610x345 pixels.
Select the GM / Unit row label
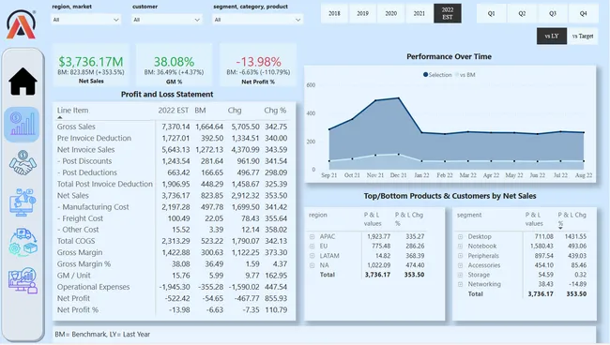74,276
